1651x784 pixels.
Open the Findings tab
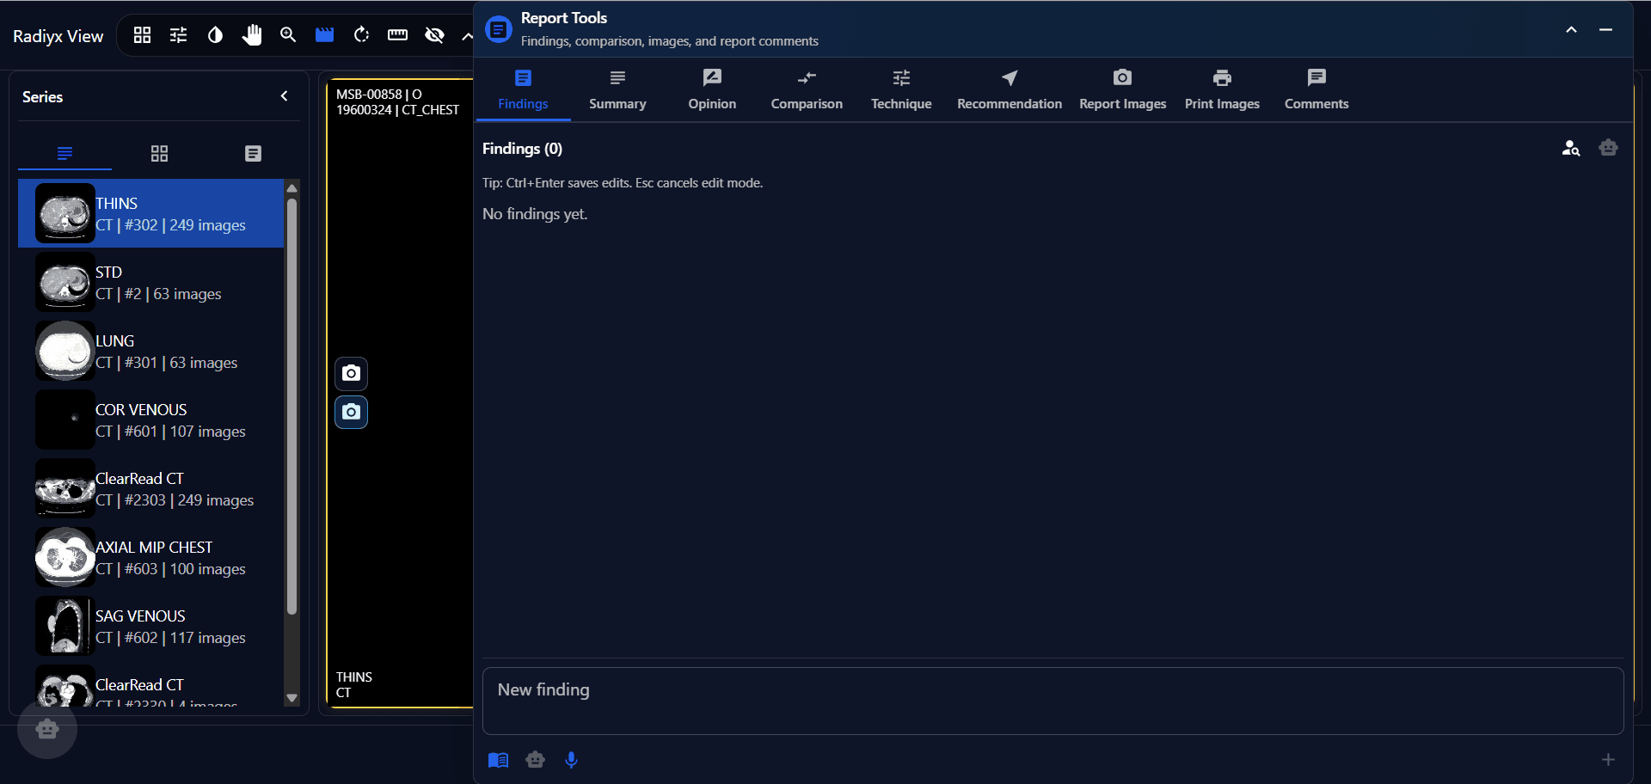[x=523, y=89]
